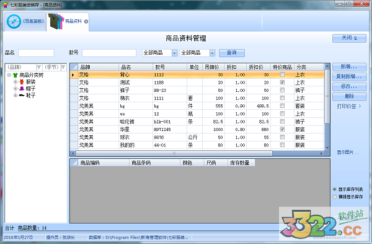This screenshot has height=244, width=372.
Task: Click the red clothing icon beside 服装
Action: point(22,82)
